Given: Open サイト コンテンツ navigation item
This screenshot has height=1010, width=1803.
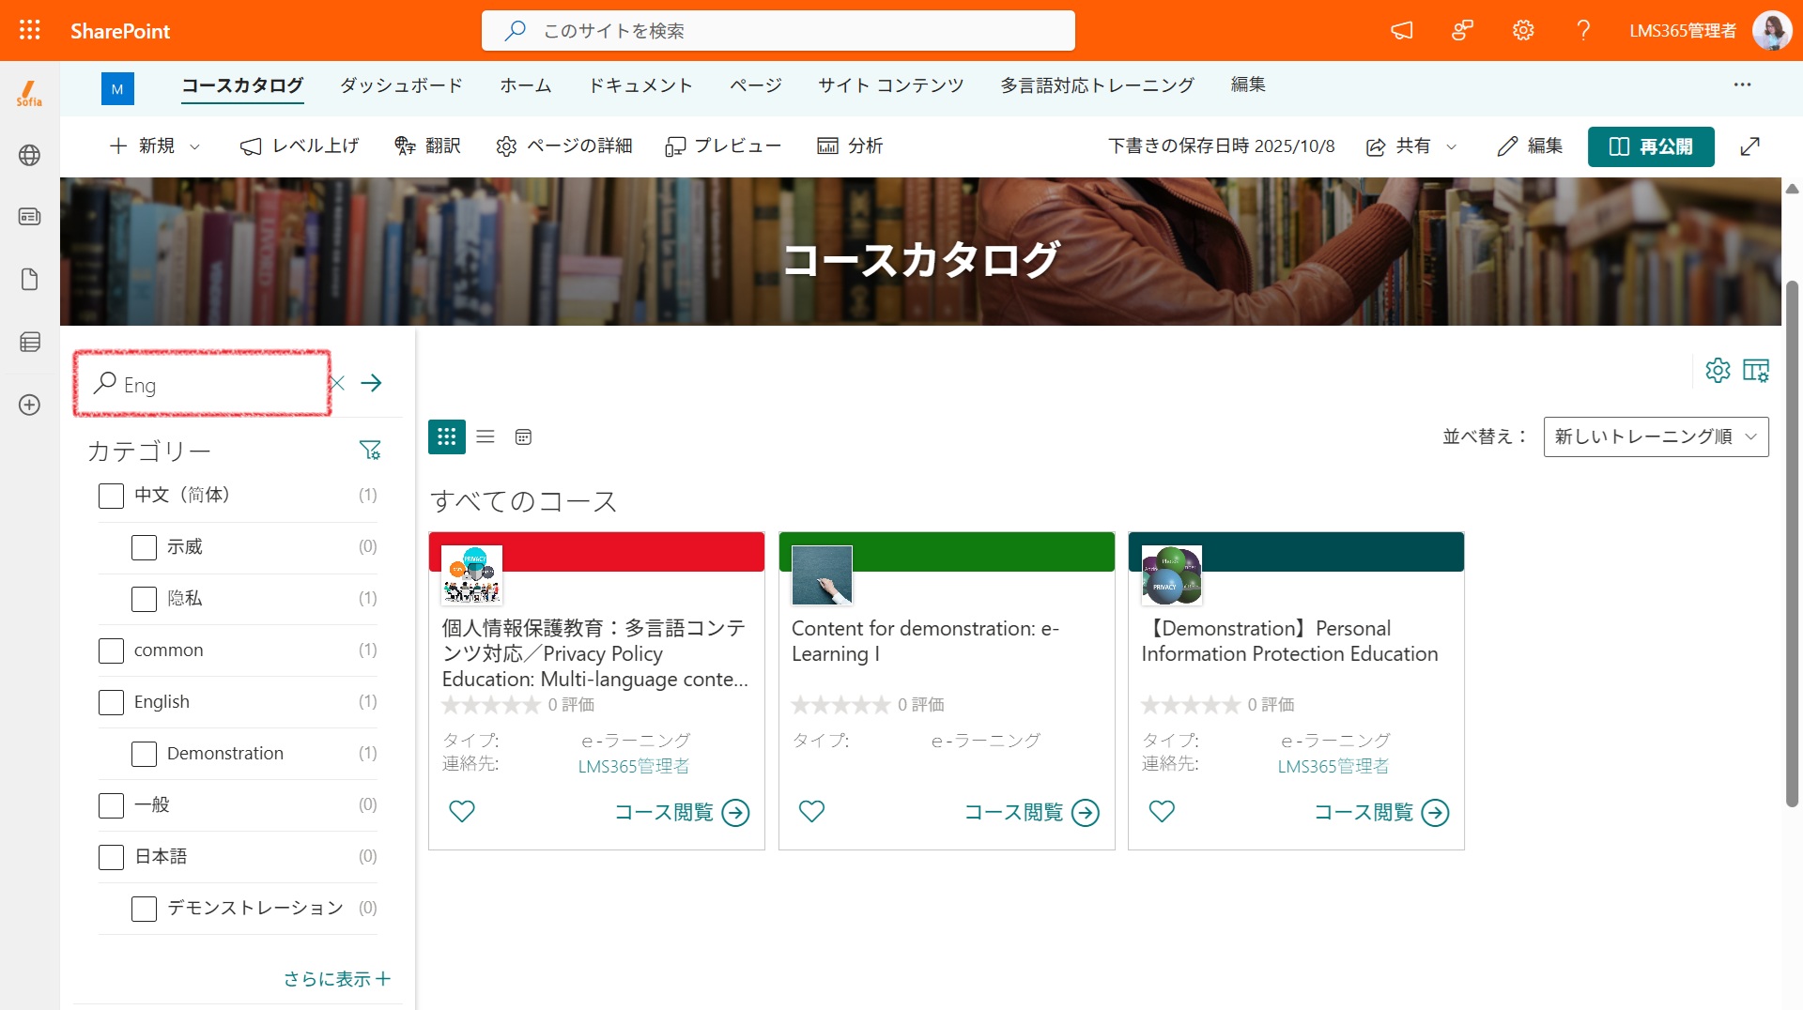Looking at the screenshot, I should point(890,85).
